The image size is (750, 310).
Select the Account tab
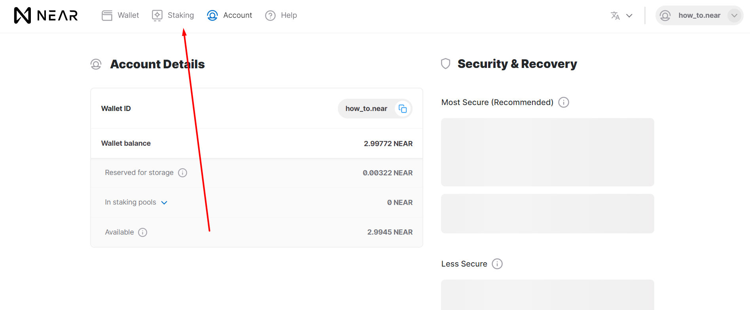(229, 15)
